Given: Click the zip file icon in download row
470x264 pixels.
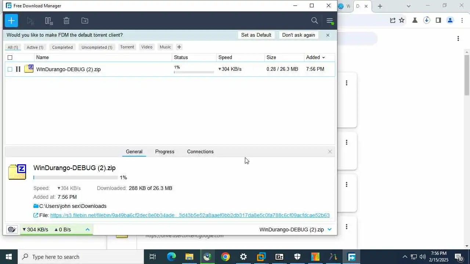Looking at the screenshot, I should [x=29, y=69].
